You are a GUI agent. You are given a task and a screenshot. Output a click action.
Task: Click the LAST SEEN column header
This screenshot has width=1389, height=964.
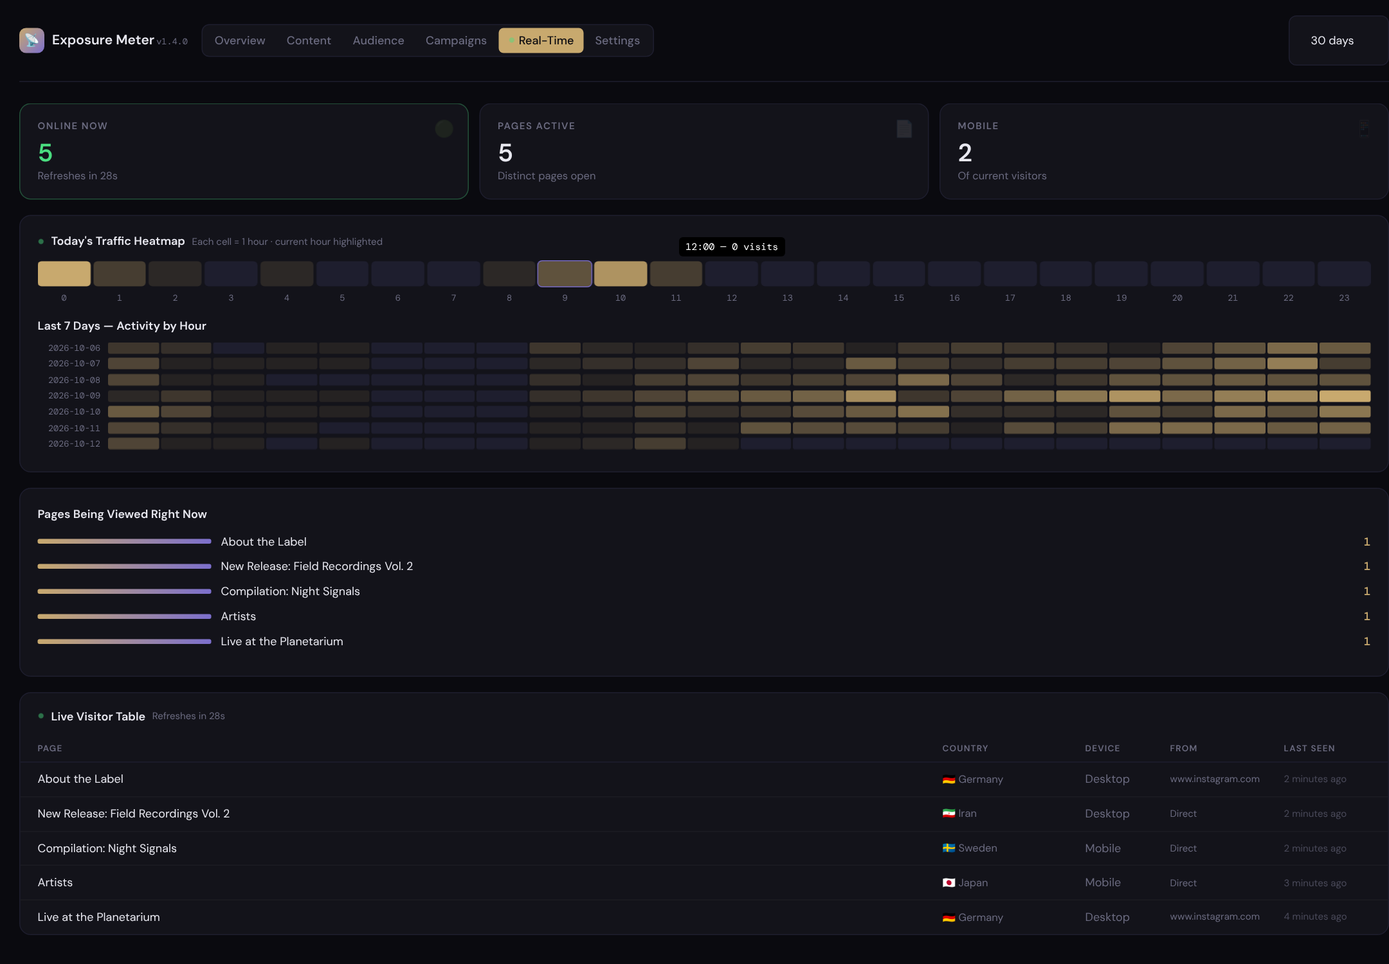point(1309,749)
